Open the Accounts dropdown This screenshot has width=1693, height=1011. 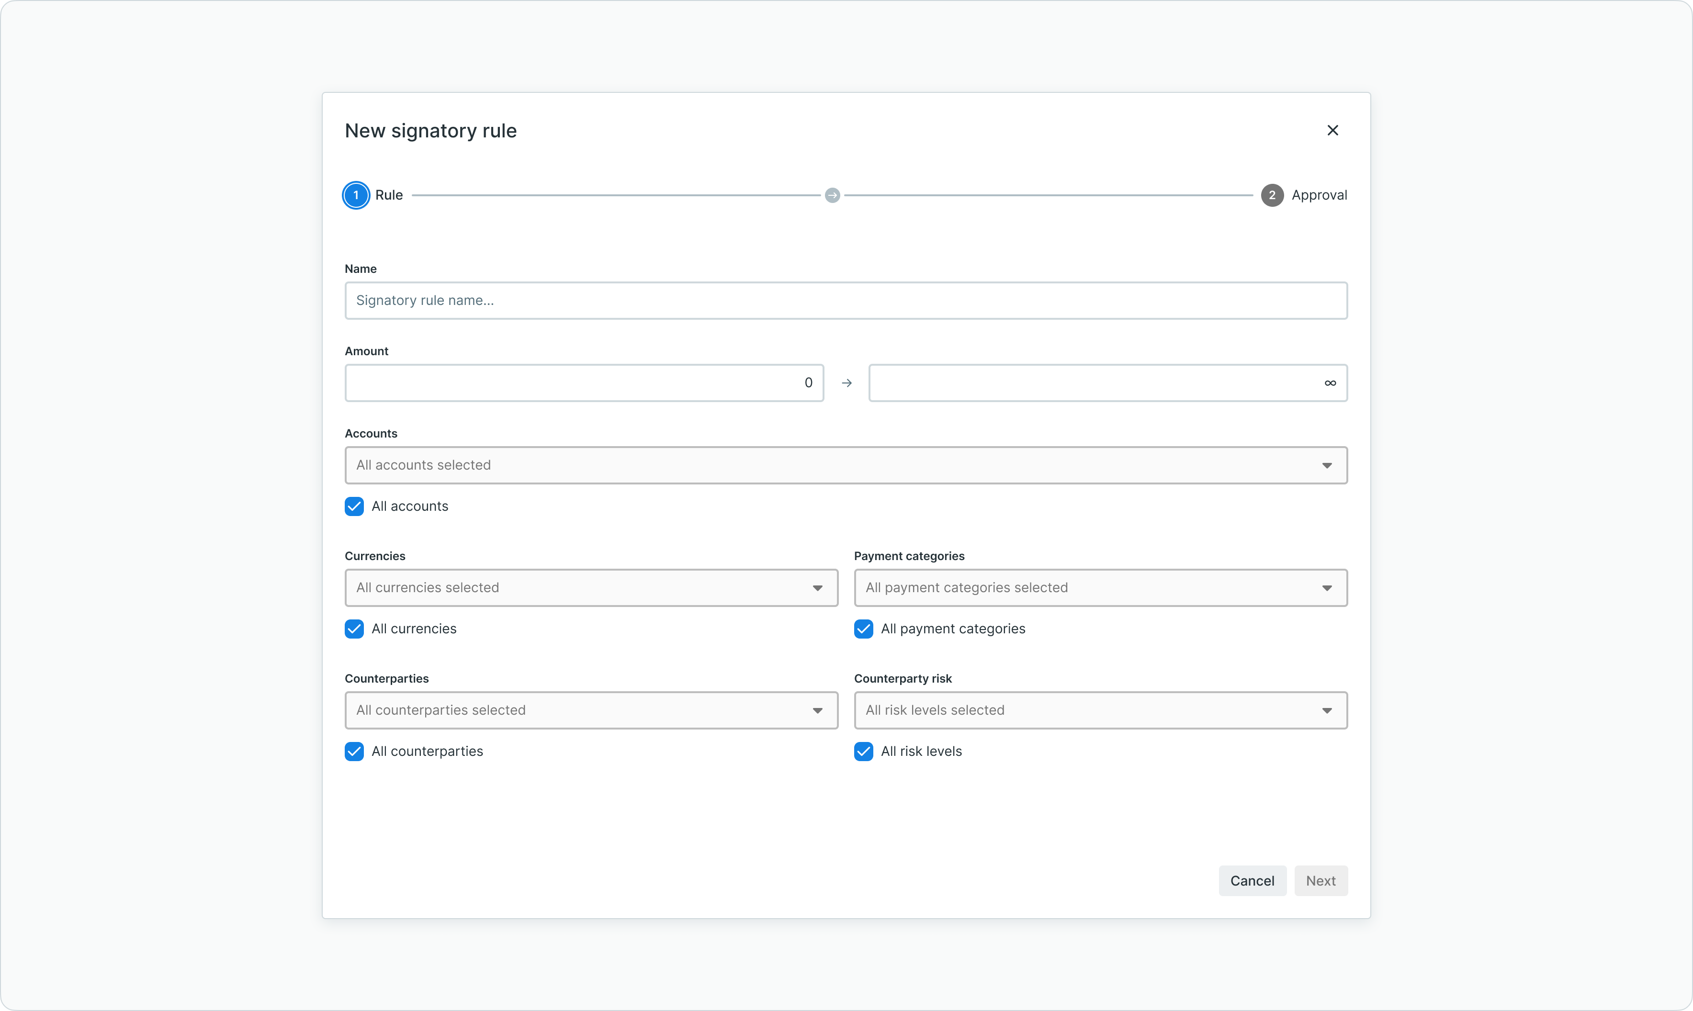click(846, 465)
